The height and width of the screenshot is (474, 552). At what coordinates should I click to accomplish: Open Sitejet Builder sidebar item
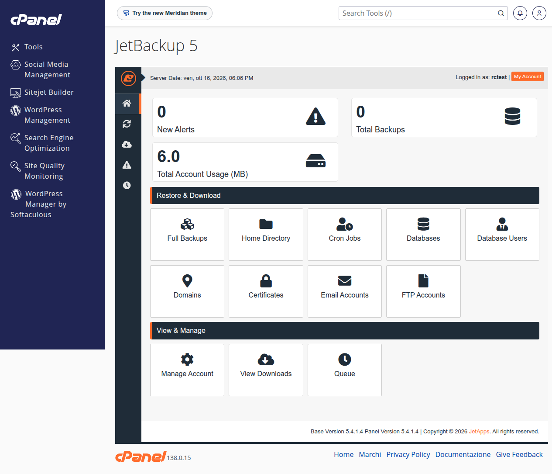[x=42, y=92]
